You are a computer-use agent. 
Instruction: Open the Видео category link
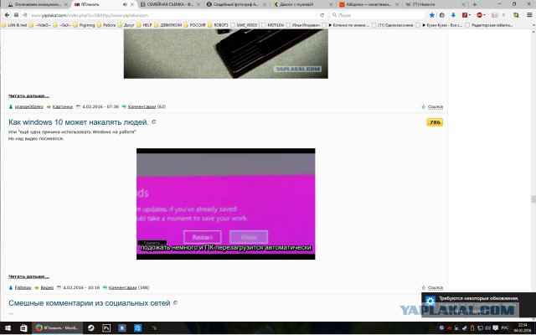tap(47, 287)
